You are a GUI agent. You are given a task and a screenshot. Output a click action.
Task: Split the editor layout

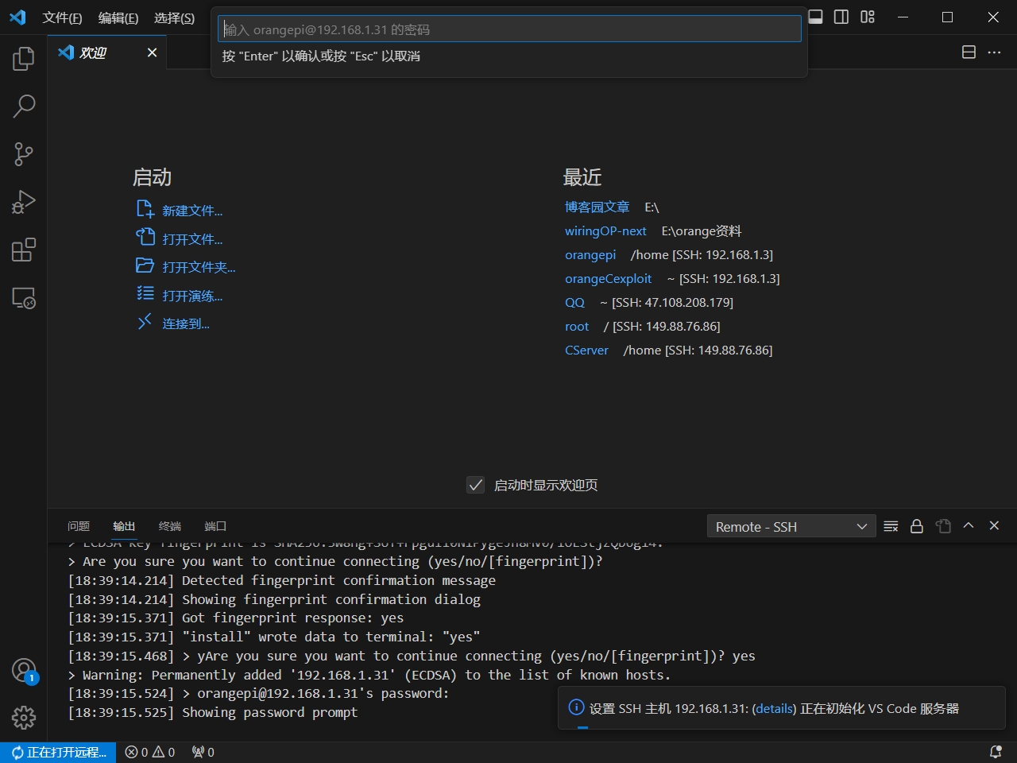(x=969, y=52)
